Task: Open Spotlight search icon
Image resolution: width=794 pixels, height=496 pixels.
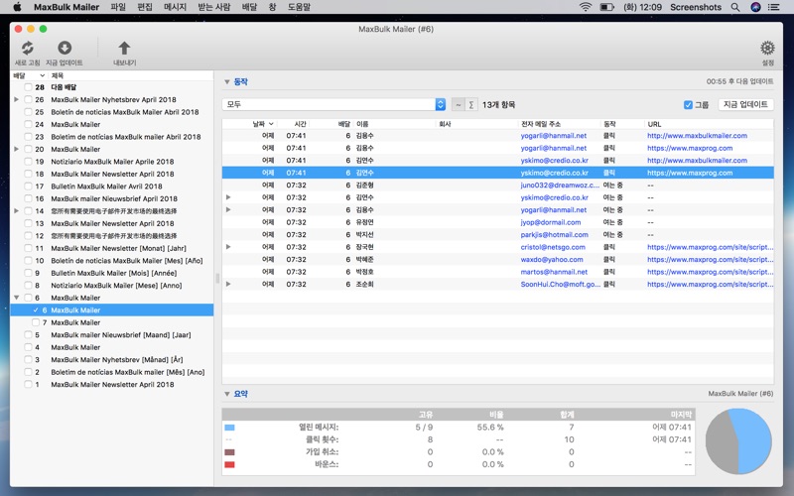Action: [x=735, y=7]
